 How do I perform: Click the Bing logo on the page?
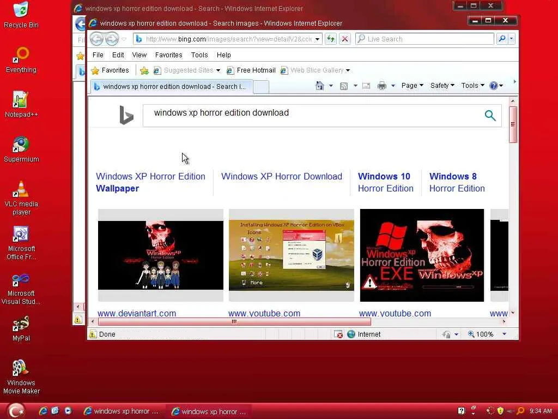click(126, 115)
